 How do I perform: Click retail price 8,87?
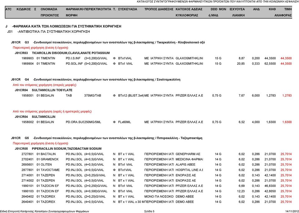242,58
